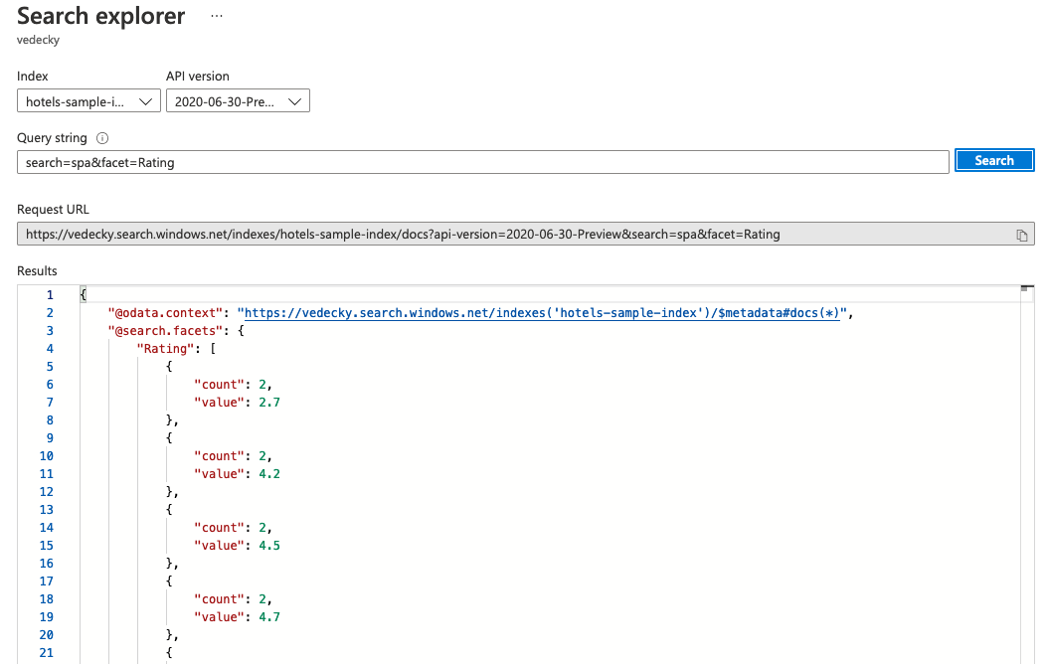Open the @odata.context metadata URL link
Screen dimensions: 1046x664
point(544,313)
